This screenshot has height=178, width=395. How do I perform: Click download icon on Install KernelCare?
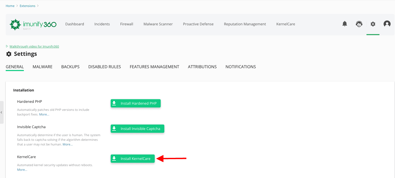114,159
